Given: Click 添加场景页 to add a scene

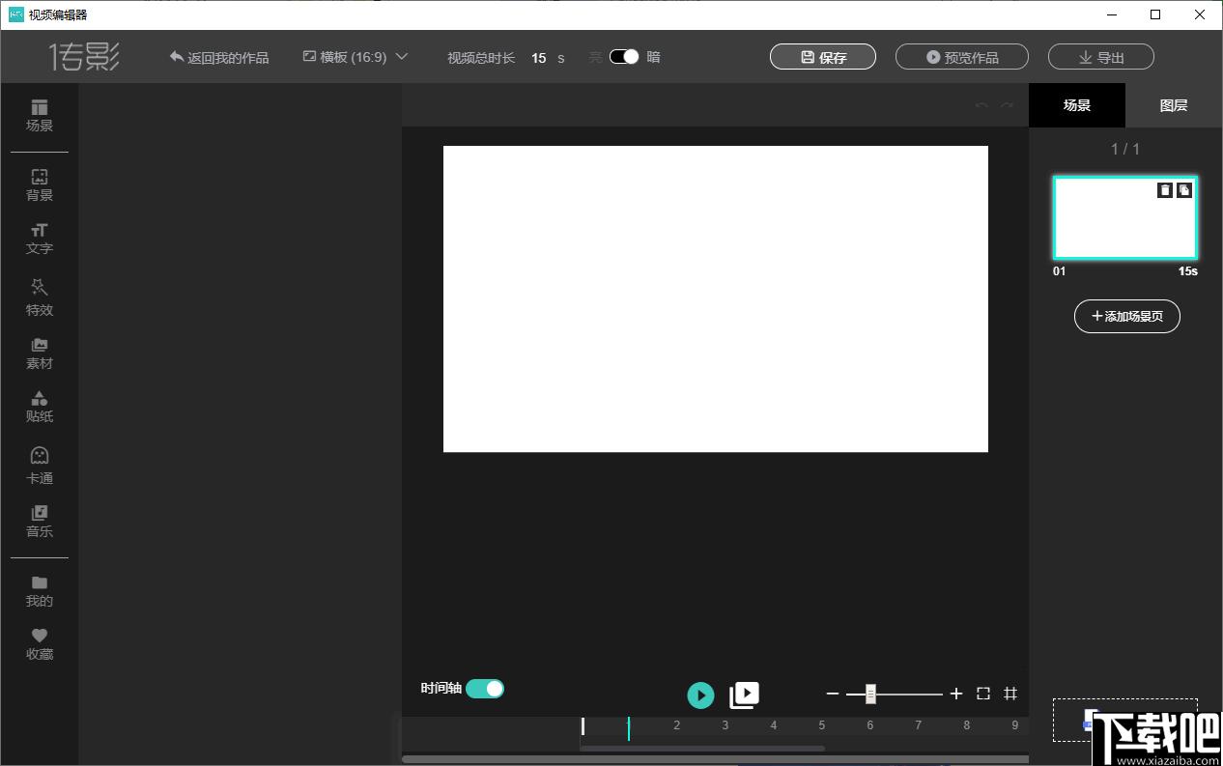Looking at the screenshot, I should [1127, 316].
